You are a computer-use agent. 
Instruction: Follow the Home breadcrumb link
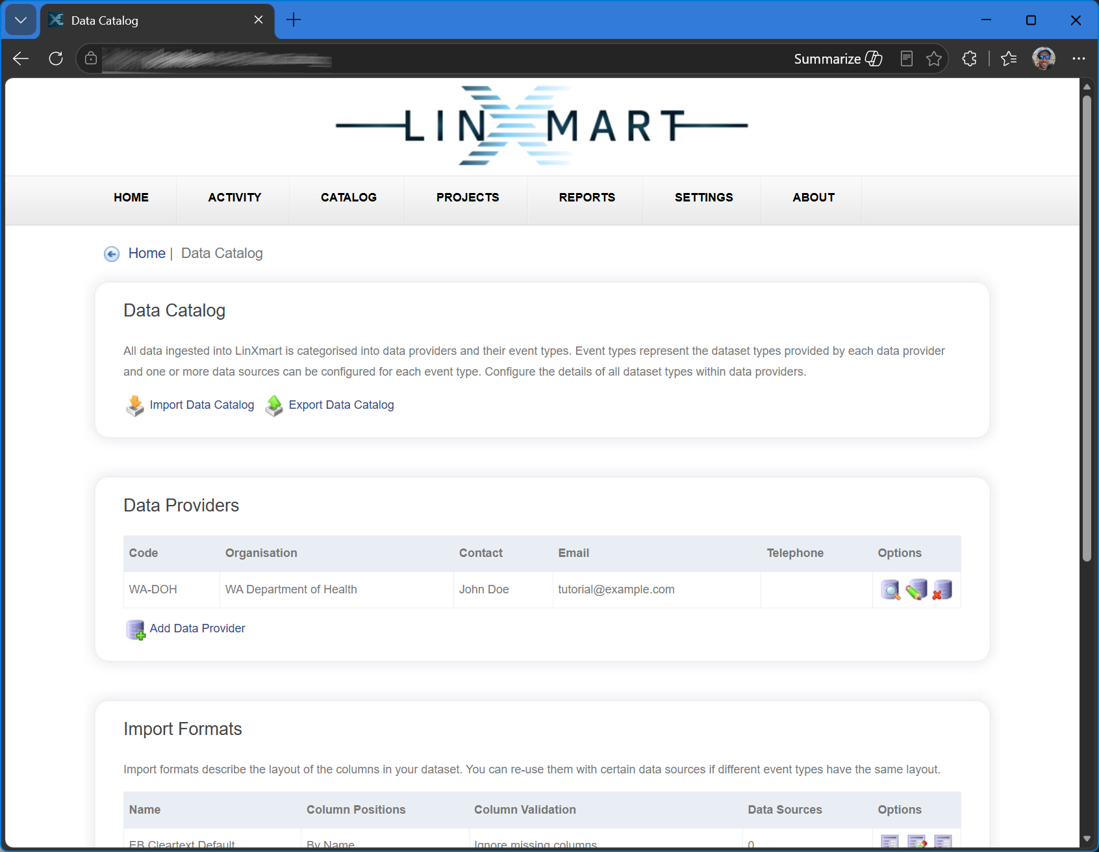point(147,253)
